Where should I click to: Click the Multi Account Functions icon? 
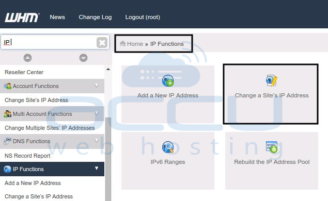[8, 114]
